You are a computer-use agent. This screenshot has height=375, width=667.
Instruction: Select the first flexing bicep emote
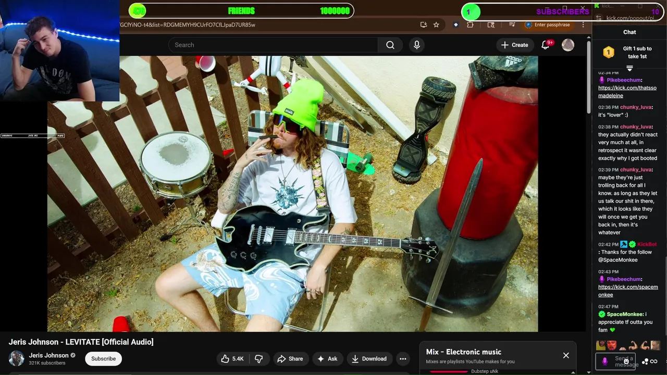pos(633,345)
